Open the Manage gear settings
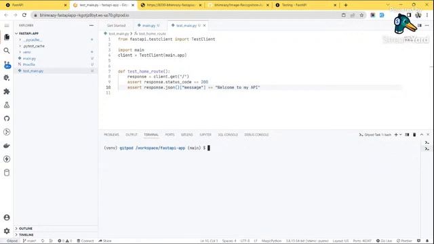434x244 pixels. [x=7, y=231]
